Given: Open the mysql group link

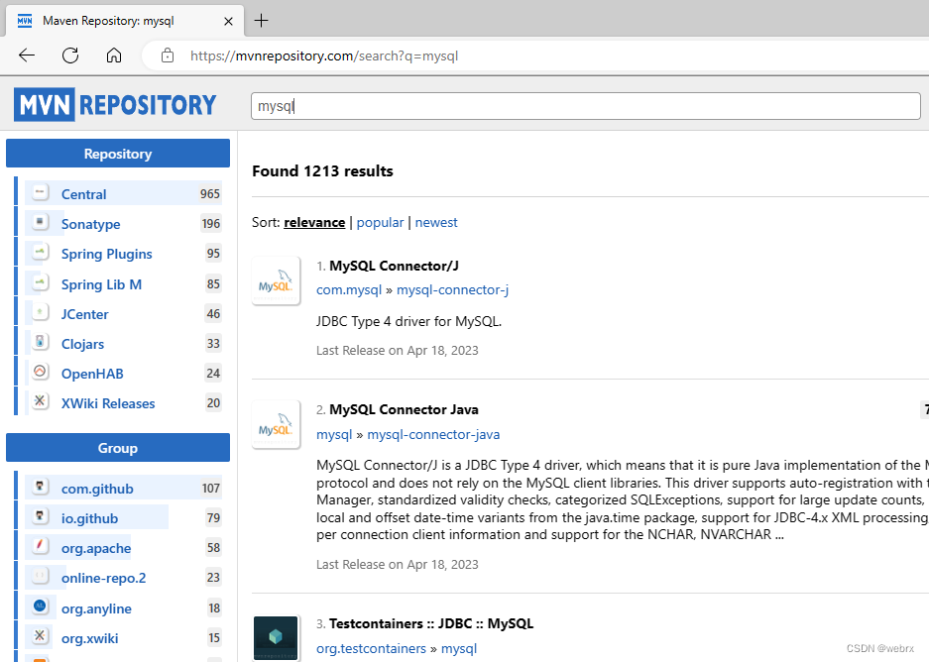Looking at the screenshot, I should [334, 435].
